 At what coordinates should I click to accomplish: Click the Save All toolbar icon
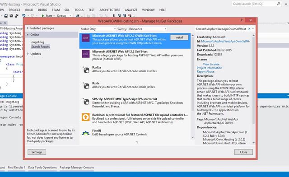(17, 16)
